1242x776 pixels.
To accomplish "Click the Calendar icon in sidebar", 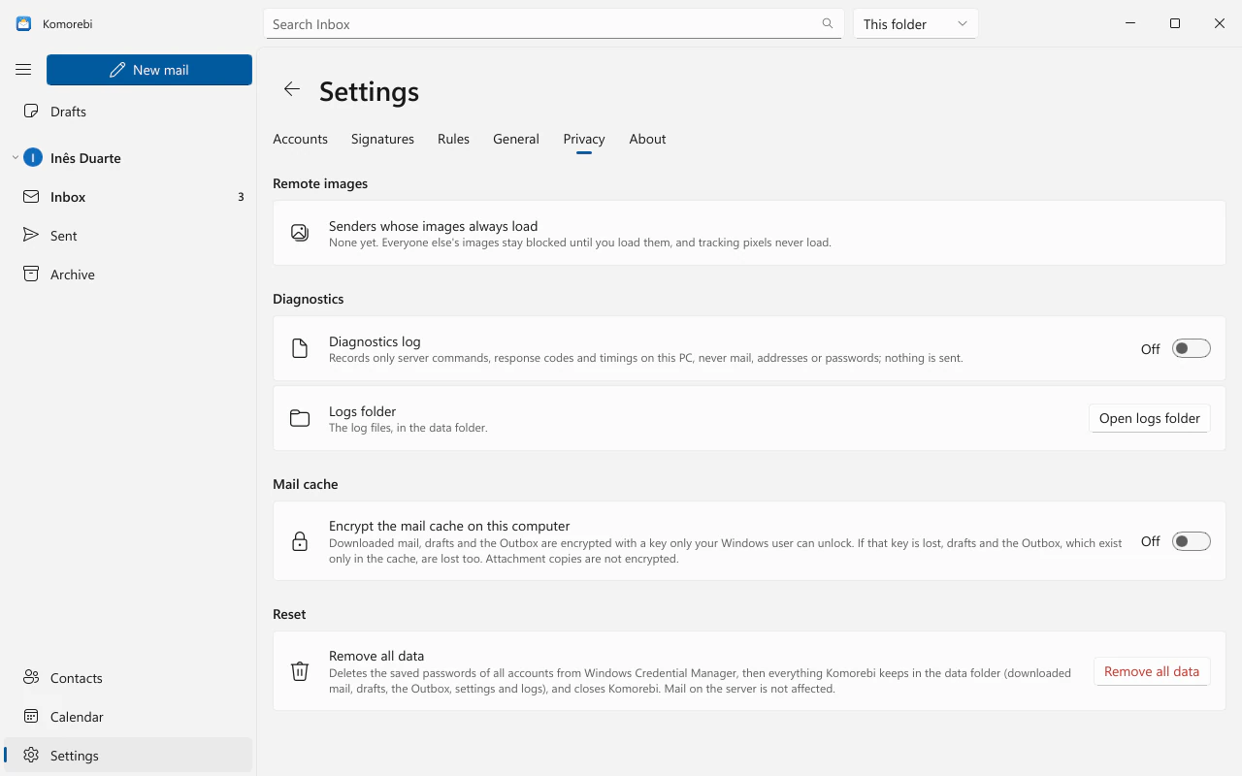I will click(x=31, y=717).
